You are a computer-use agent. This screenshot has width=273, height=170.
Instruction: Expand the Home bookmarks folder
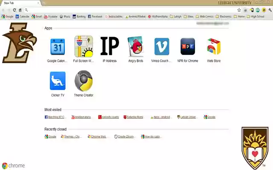pyautogui.click(x=239, y=17)
